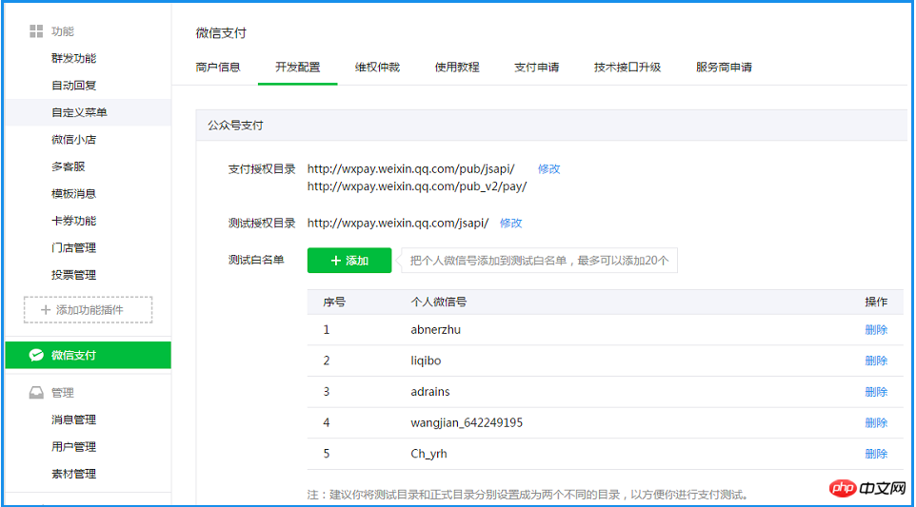The width and height of the screenshot is (916, 507).
Task: Open 微信小店 in the sidebar
Action: (73, 140)
